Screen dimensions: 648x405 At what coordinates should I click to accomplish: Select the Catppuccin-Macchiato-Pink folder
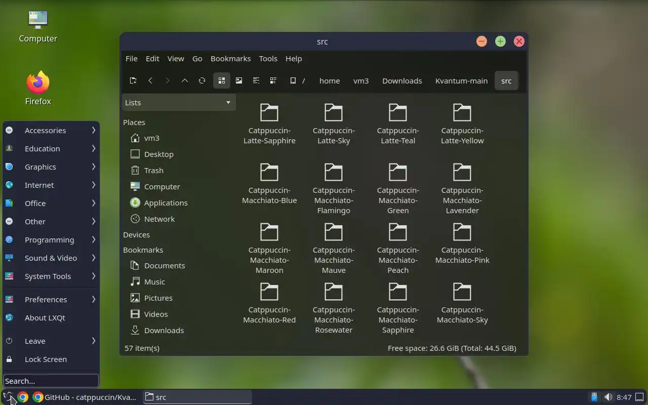coord(462,244)
